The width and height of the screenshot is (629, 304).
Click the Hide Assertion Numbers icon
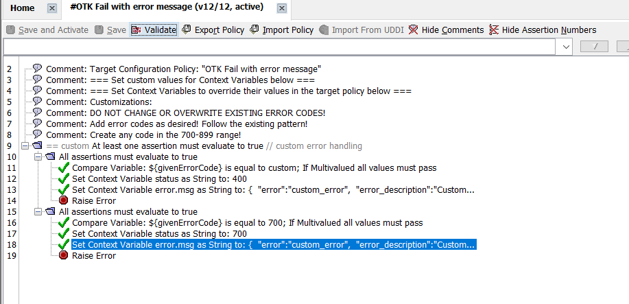point(494,30)
